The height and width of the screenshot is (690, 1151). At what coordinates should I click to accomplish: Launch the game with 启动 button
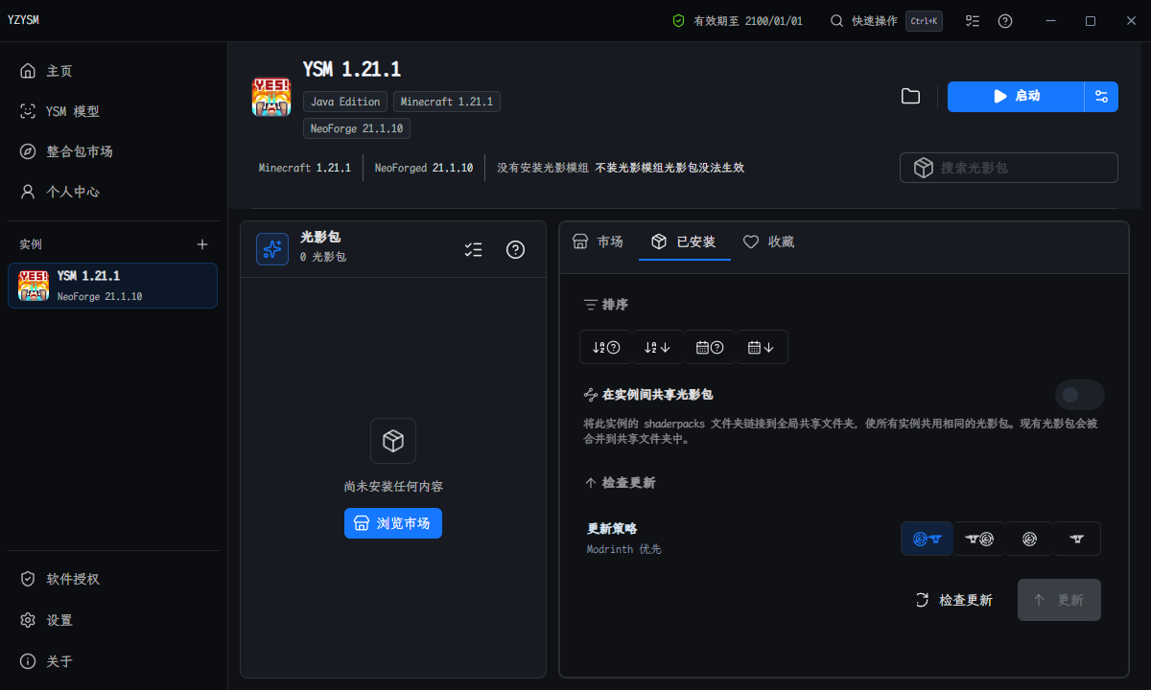coord(1016,97)
